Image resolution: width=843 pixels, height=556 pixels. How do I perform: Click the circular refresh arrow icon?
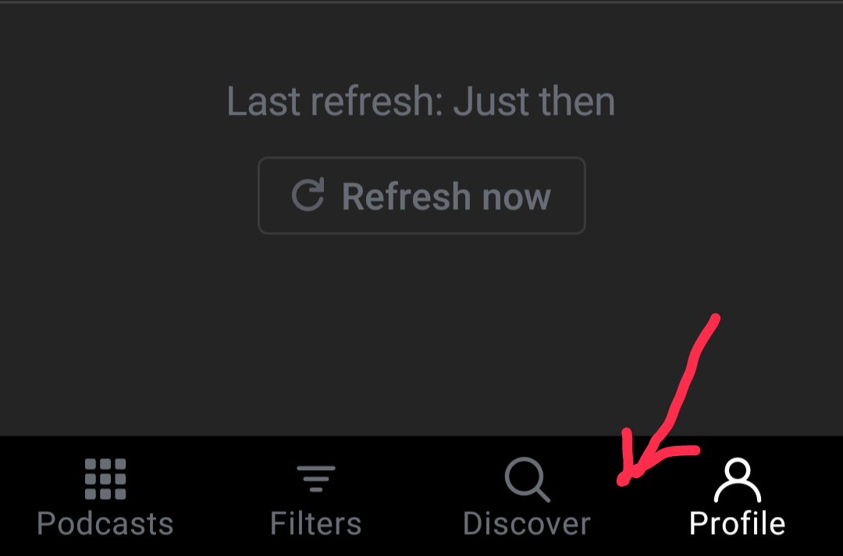308,194
